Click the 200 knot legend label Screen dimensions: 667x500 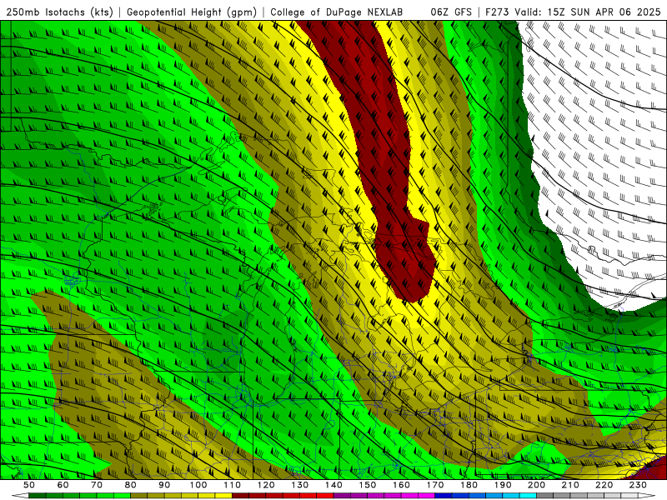[x=536, y=485]
